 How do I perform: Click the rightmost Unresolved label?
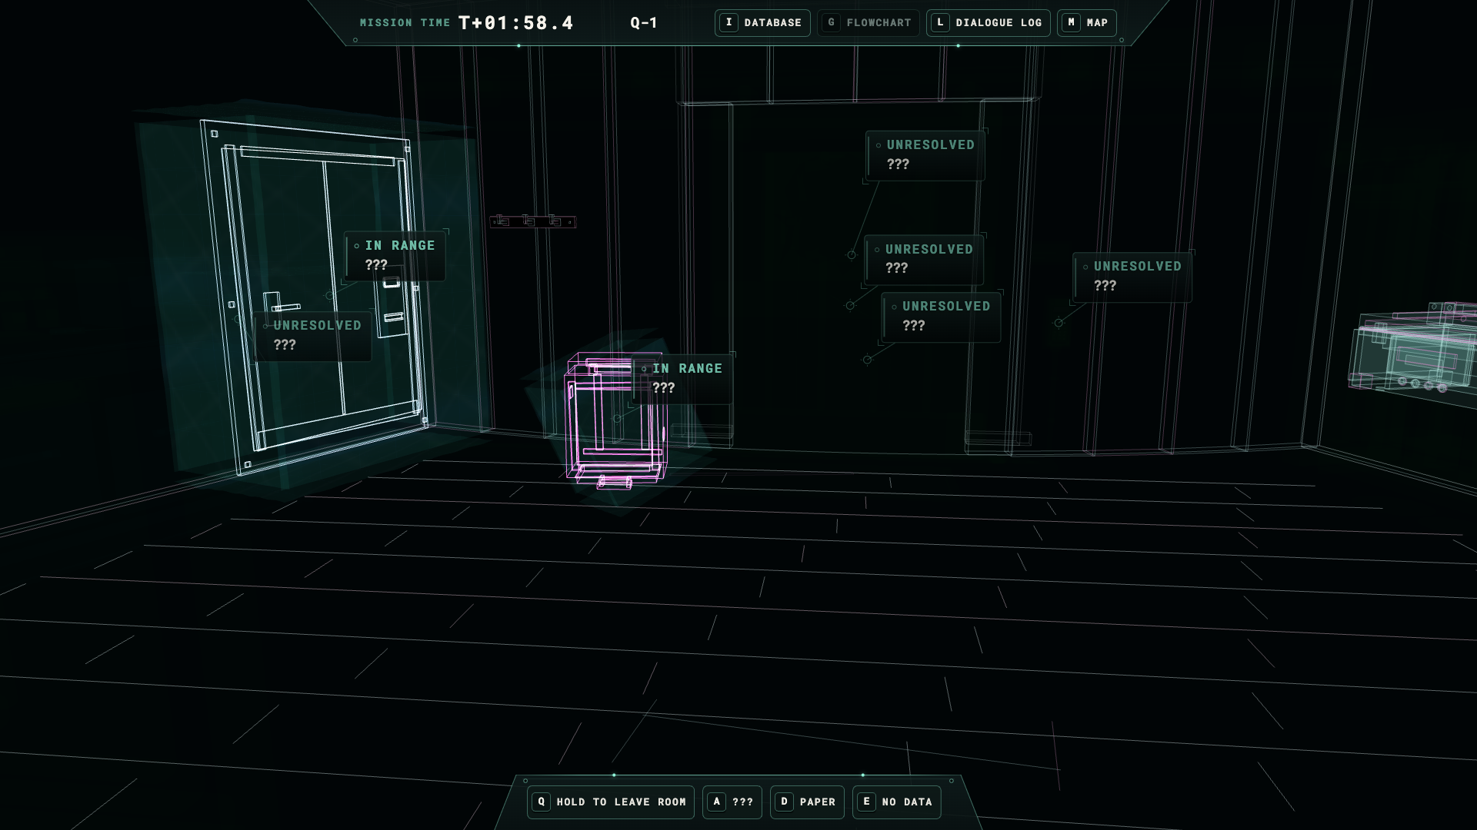pyautogui.click(x=1132, y=276)
